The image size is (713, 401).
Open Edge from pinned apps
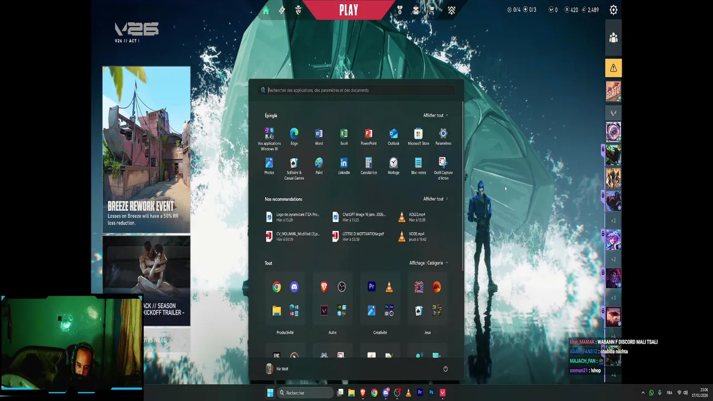pyautogui.click(x=294, y=136)
